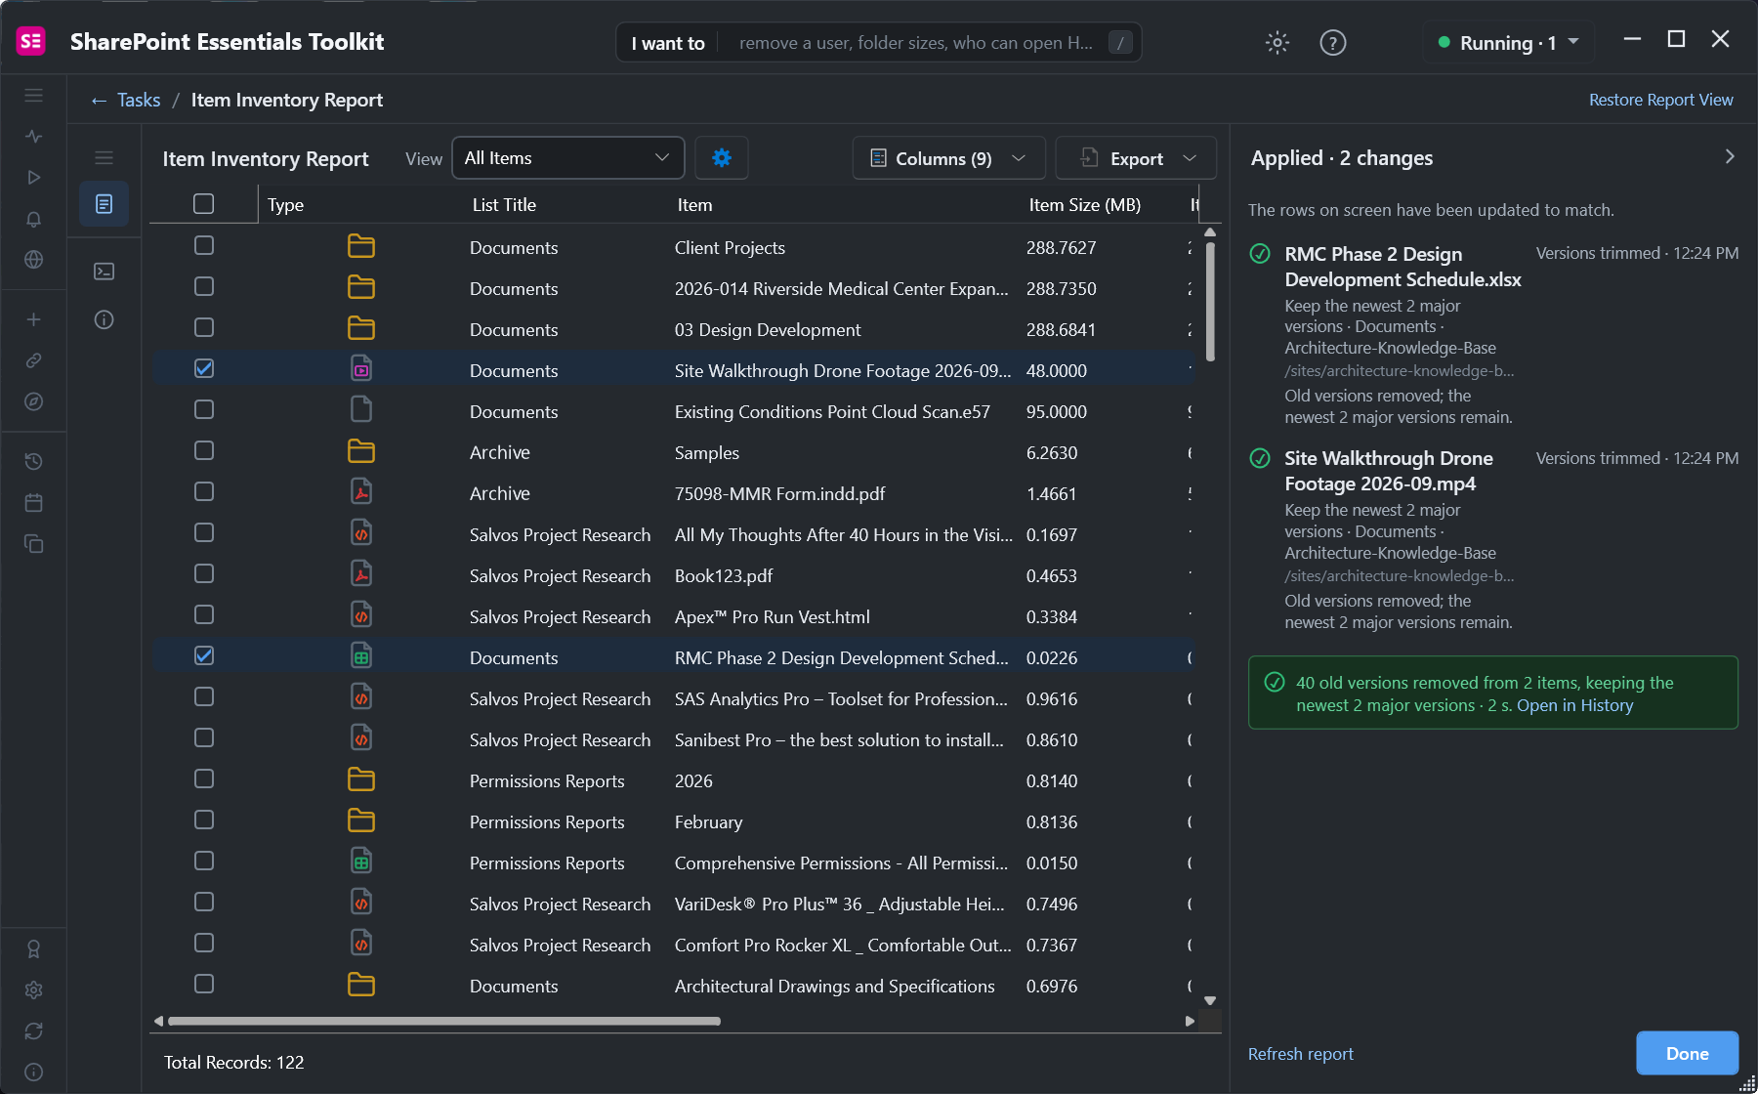The height and width of the screenshot is (1094, 1758).
Task: Open the hamburger menu in left sidebar
Action: click(x=34, y=96)
